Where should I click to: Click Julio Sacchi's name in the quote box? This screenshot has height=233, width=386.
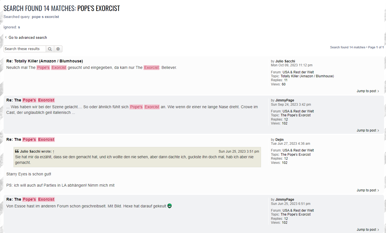[x=30, y=151]
